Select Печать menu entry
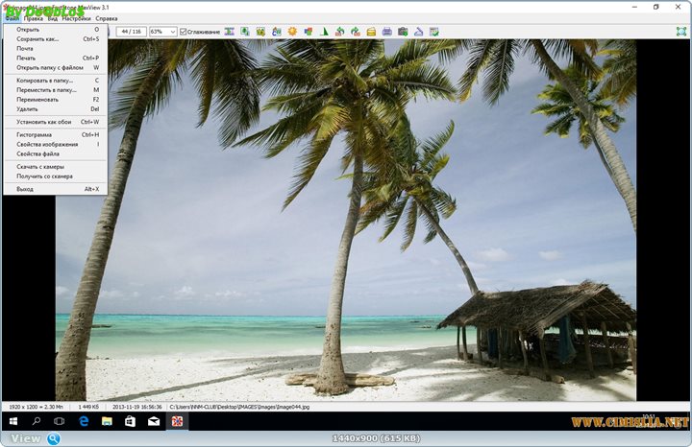 pos(55,58)
